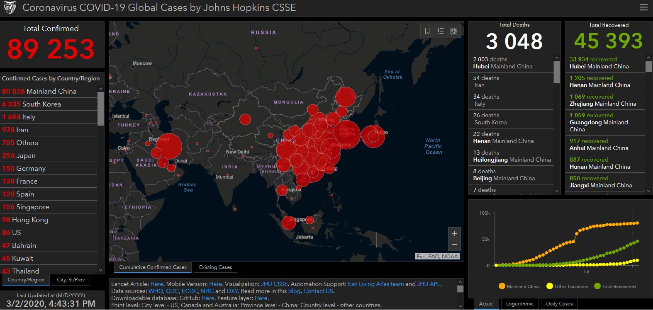
Task: Open the DXY data source link
Action: (x=232, y=291)
